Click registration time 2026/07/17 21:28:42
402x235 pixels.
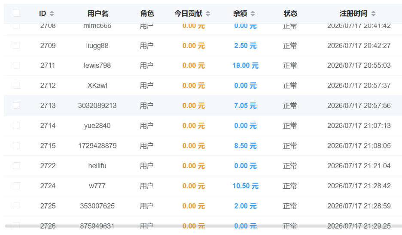tap(359, 186)
